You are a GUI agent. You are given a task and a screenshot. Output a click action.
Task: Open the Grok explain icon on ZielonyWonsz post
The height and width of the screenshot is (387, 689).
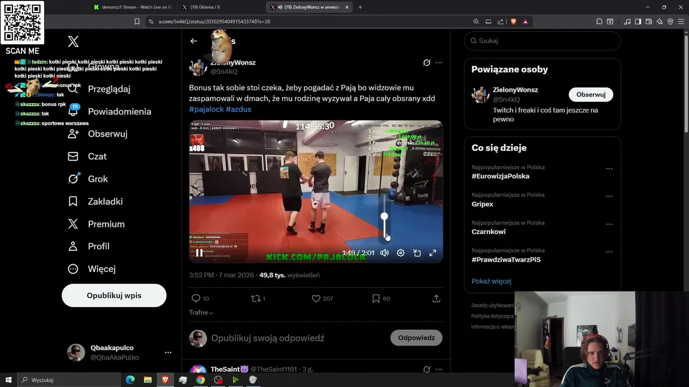click(427, 63)
